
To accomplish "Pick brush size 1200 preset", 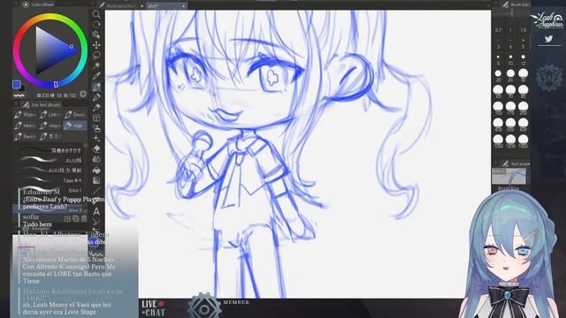I will [510, 141].
